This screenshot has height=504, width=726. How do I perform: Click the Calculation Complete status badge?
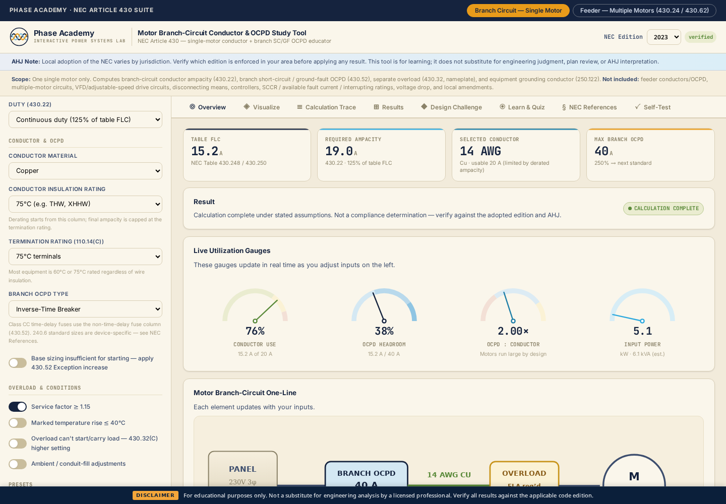coord(663,209)
